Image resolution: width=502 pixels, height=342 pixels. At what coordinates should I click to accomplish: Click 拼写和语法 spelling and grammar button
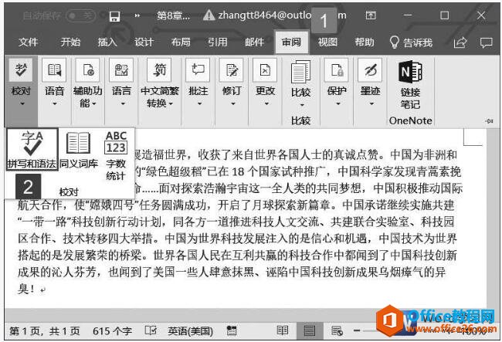[32, 150]
